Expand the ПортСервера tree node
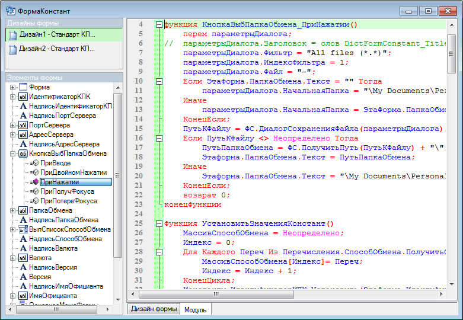 click(x=12, y=125)
